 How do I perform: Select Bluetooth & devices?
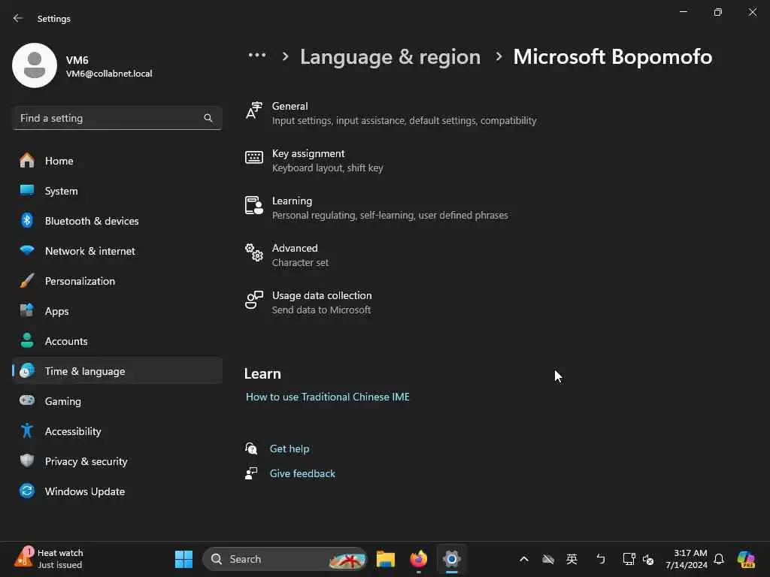pyautogui.click(x=117, y=221)
